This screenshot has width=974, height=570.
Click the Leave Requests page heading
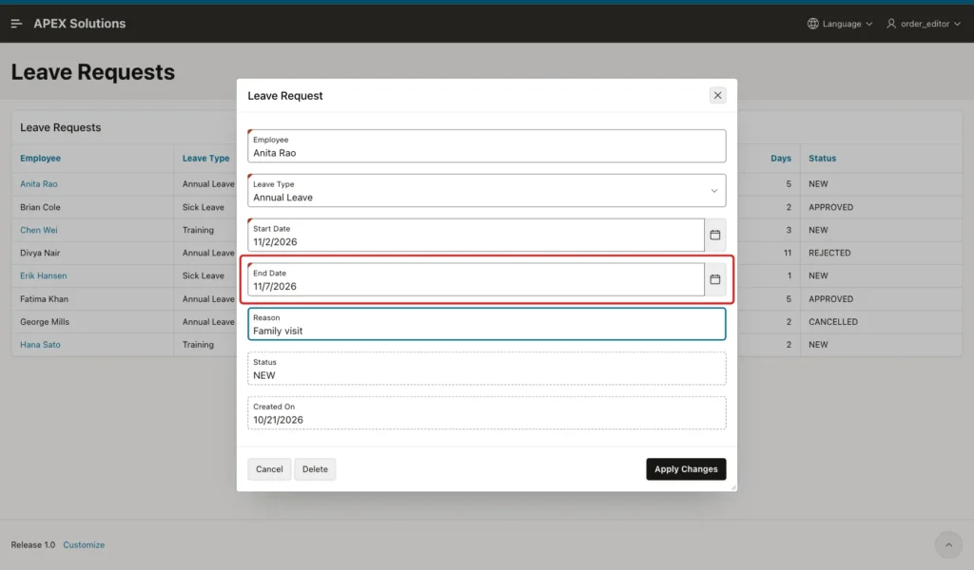92,72
